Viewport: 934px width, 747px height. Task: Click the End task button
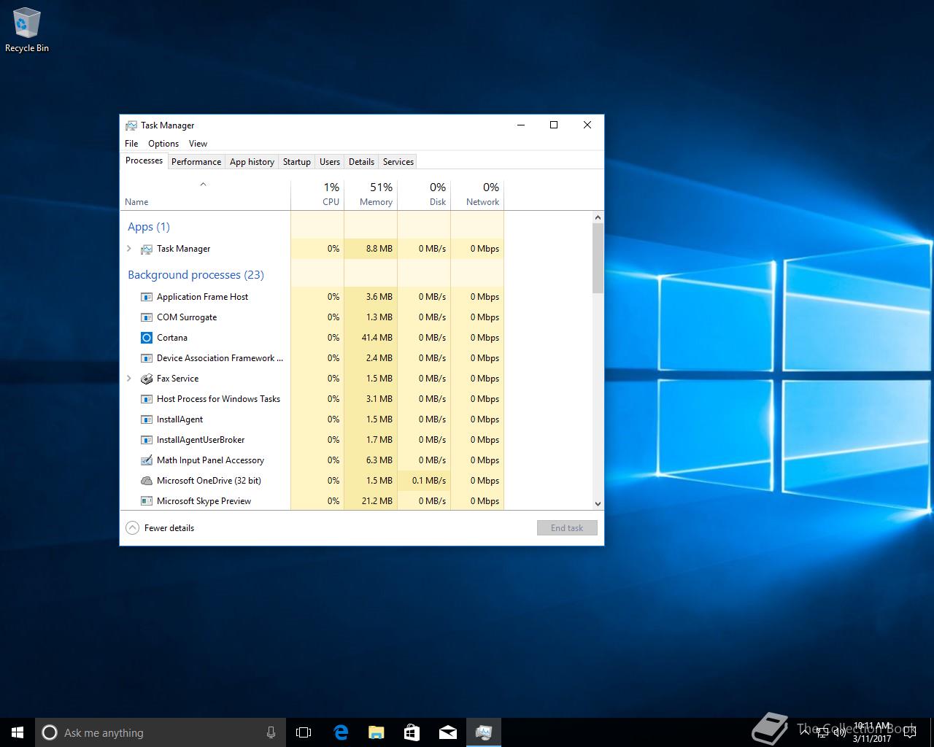[567, 528]
